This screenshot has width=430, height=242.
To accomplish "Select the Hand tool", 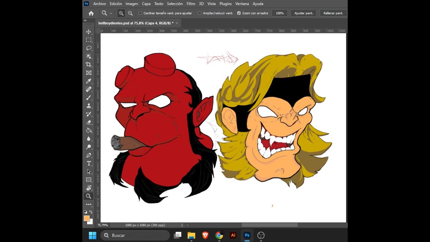I will click(89, 188).
